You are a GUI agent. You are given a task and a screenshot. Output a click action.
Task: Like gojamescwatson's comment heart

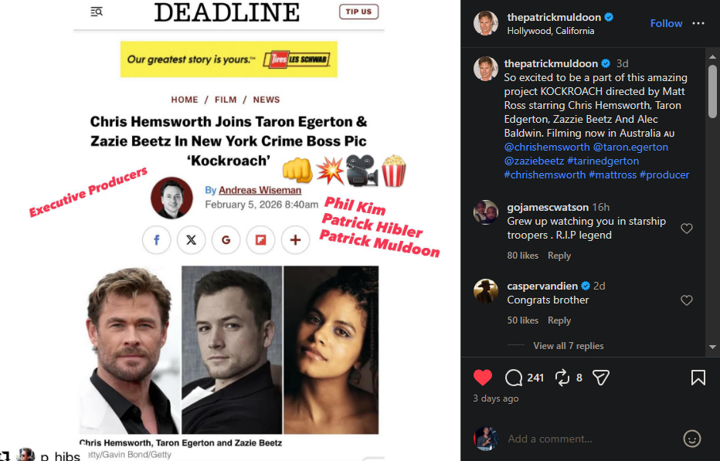click(x=687, y=229)
